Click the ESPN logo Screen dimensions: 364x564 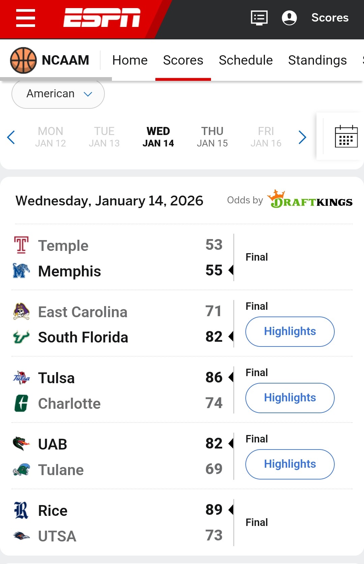click(102, 18)
